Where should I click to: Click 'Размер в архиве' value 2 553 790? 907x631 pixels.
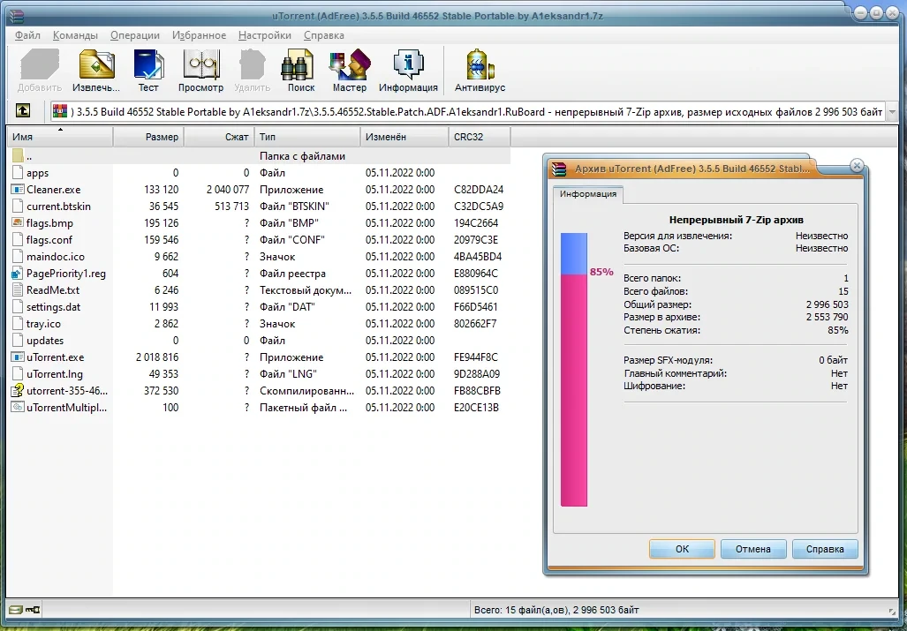[x=827, y=317]
